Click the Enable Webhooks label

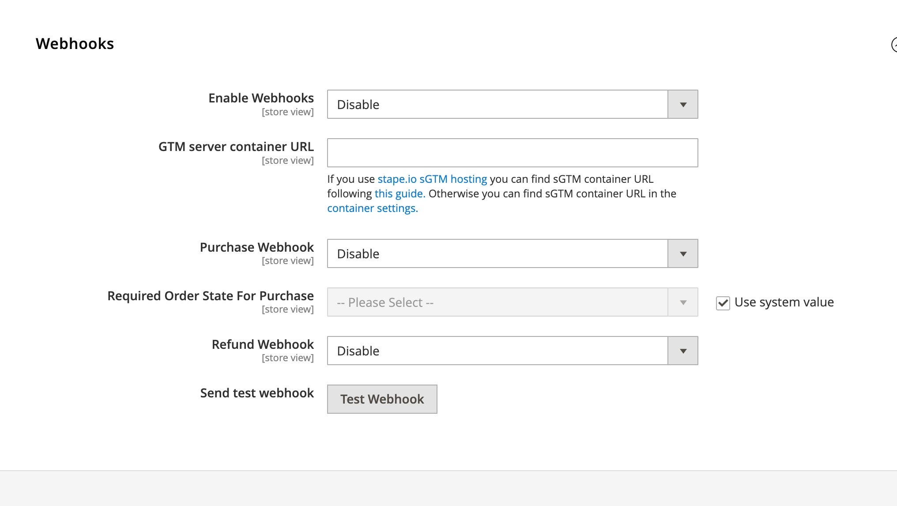pyautogui.click(x=261, y=98)
